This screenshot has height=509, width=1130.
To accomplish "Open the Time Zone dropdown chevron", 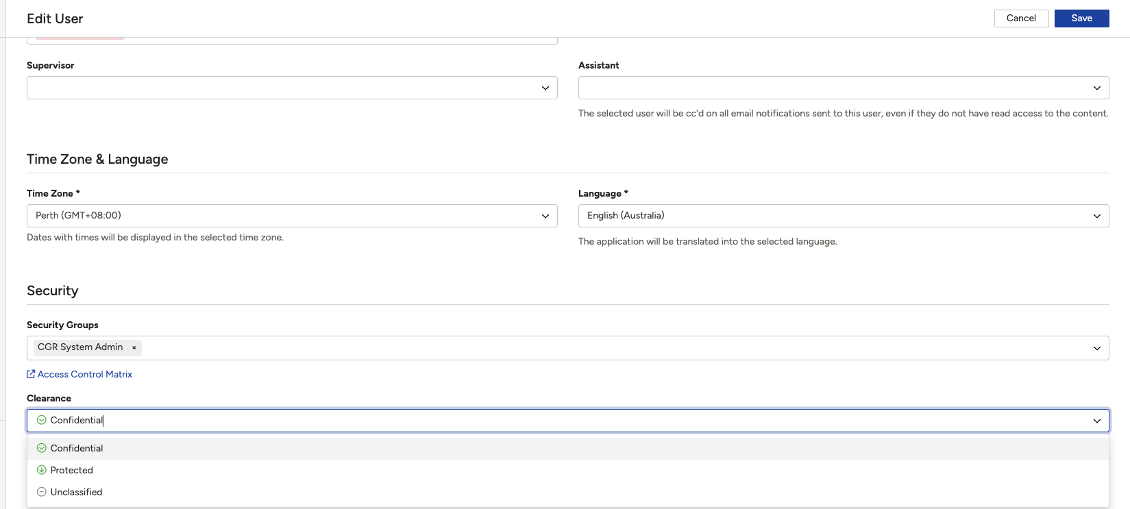I will coord(545,216).
